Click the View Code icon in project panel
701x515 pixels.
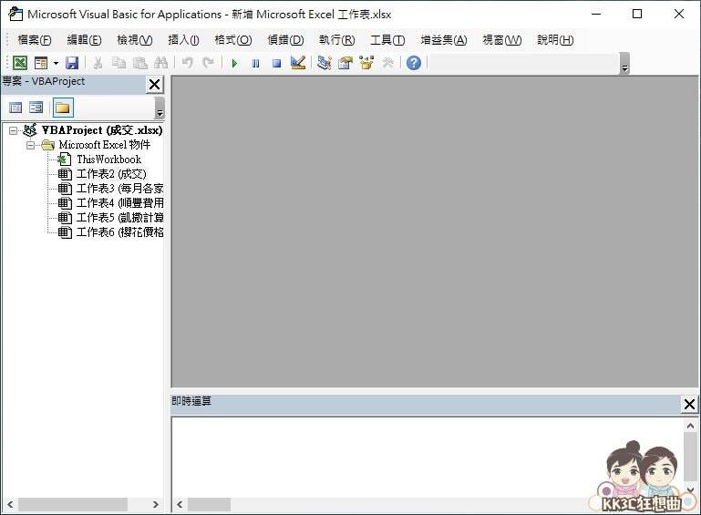tap(15, 108)
